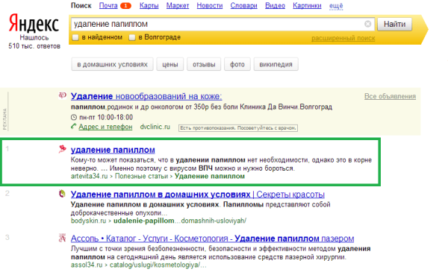Open 'Полезные статьи' breadcrumb link
The image size is (448, 275).
tap(141, 177)
